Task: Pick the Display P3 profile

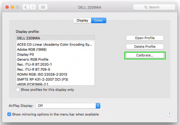Action: coord(55,54)
